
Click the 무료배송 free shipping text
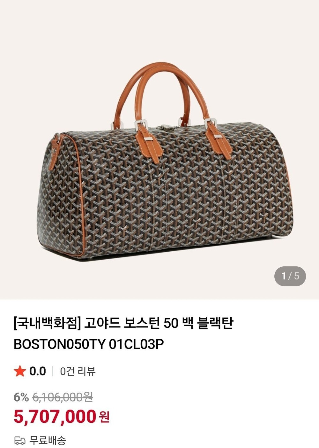click(x=48, y=440)
